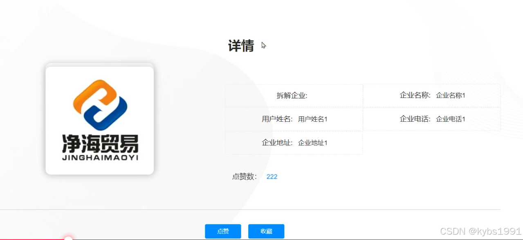Select the 企业名称1 value
Viewport: 523px width, 240px height.
(451, 96)
